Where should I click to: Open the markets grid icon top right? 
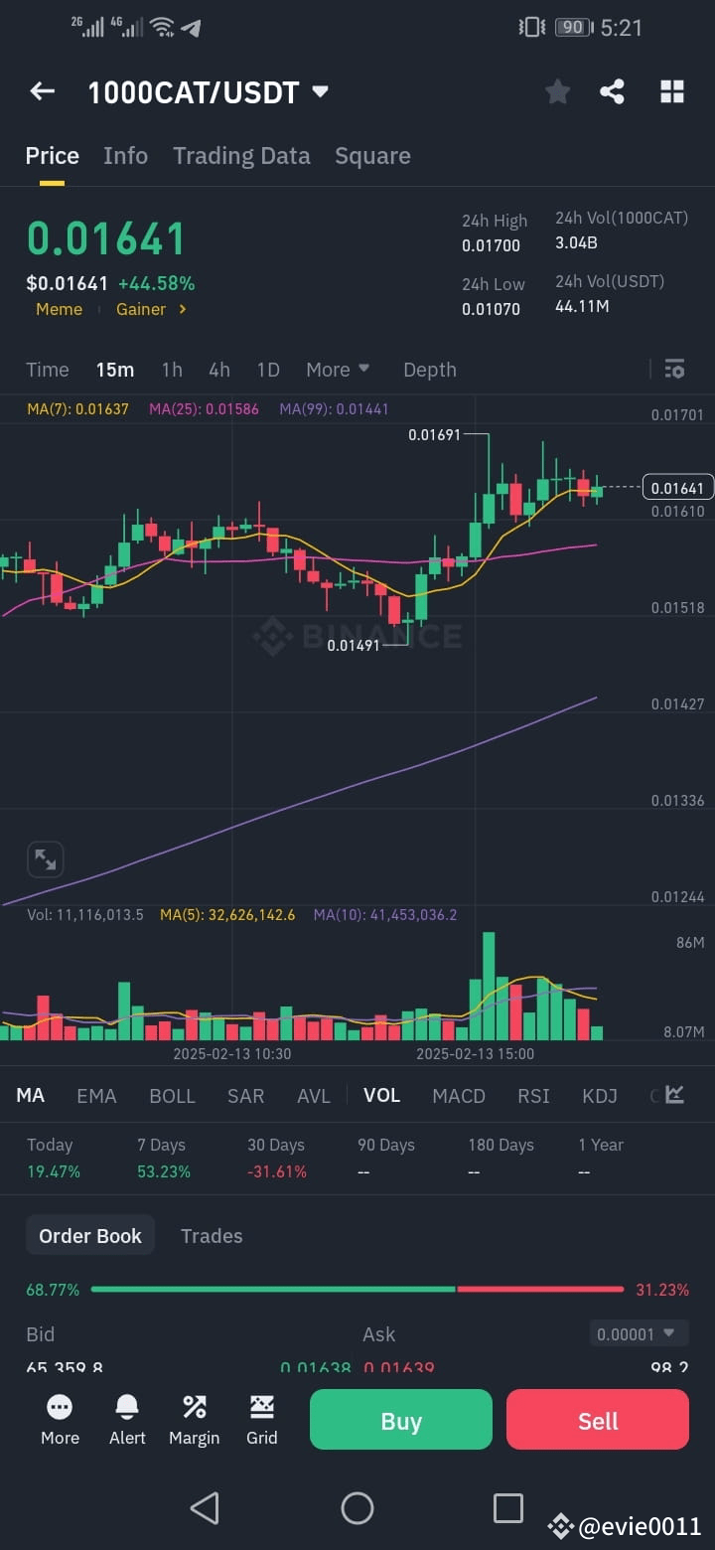(672, 90)
